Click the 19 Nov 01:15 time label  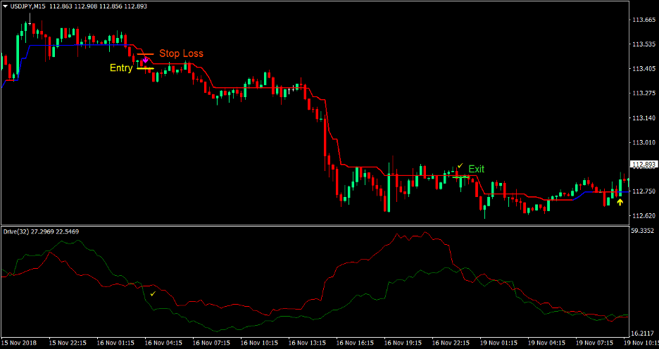499,343
